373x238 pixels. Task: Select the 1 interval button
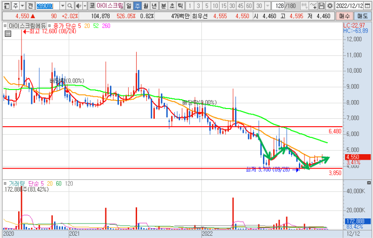[190, 6]
